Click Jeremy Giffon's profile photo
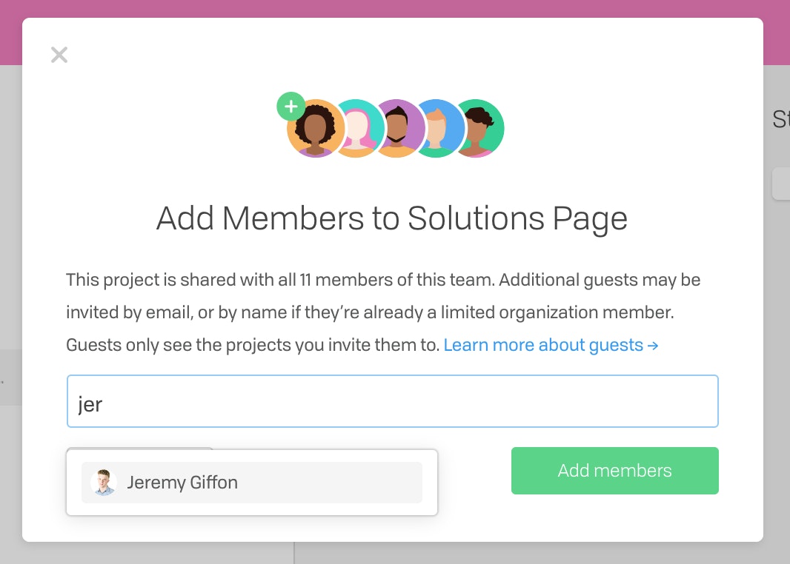Image resolution: width=790 pixels, height=564 pixels. click(104, 483)
